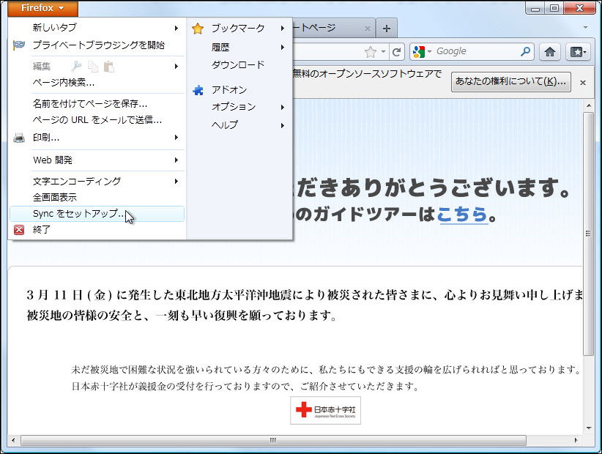602x454 pixels.
Task: Select the cut (scissors) icon in the 編集 row
Action: pos(76,66)
